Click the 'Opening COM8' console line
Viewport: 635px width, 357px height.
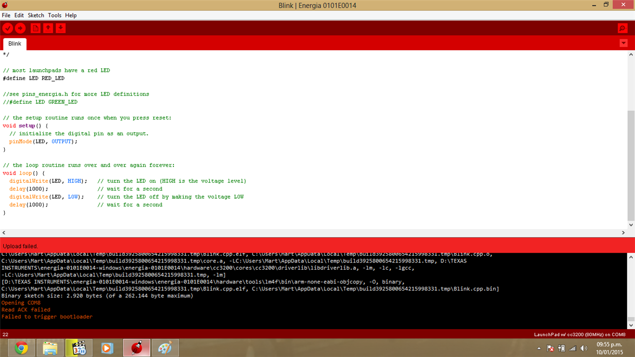coord(21,303)
